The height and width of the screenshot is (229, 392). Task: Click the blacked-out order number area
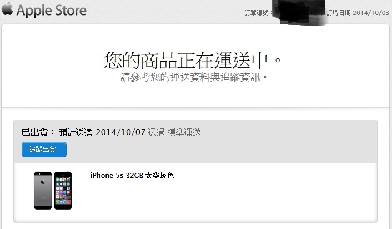299,12
